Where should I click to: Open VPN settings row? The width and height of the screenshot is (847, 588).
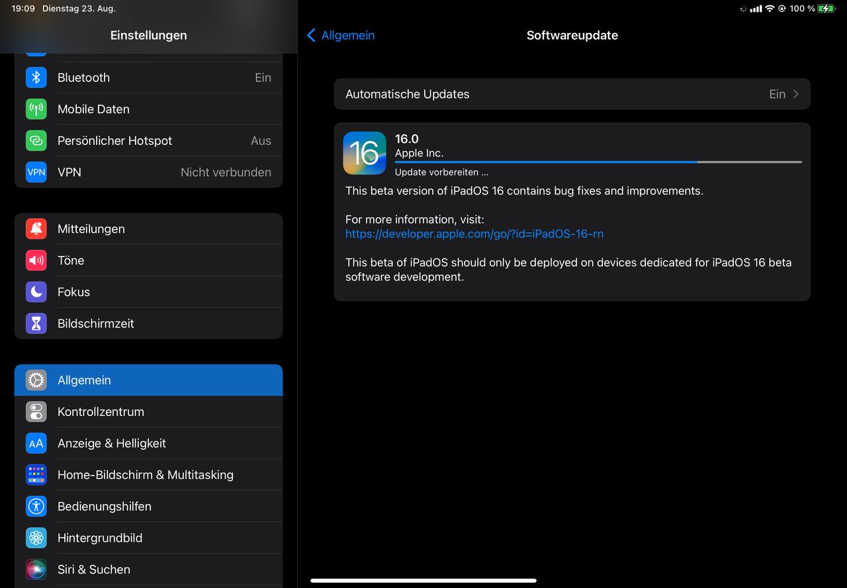(148, 172)
